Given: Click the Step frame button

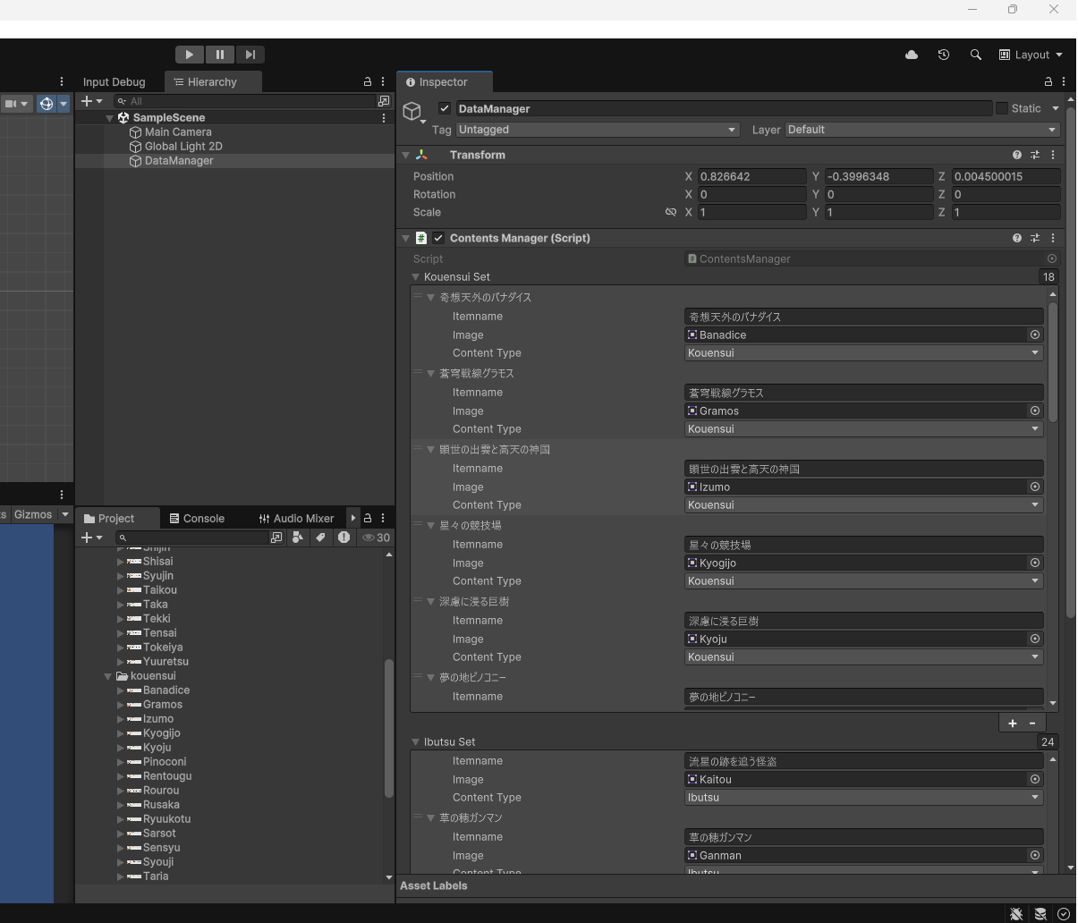Looking at the screenshot, I should pos(250,55).
